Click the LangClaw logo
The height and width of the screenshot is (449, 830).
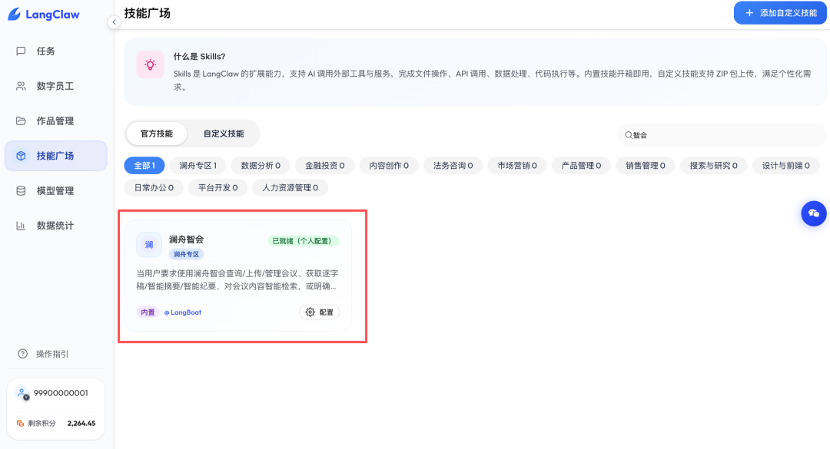(43, 15)
